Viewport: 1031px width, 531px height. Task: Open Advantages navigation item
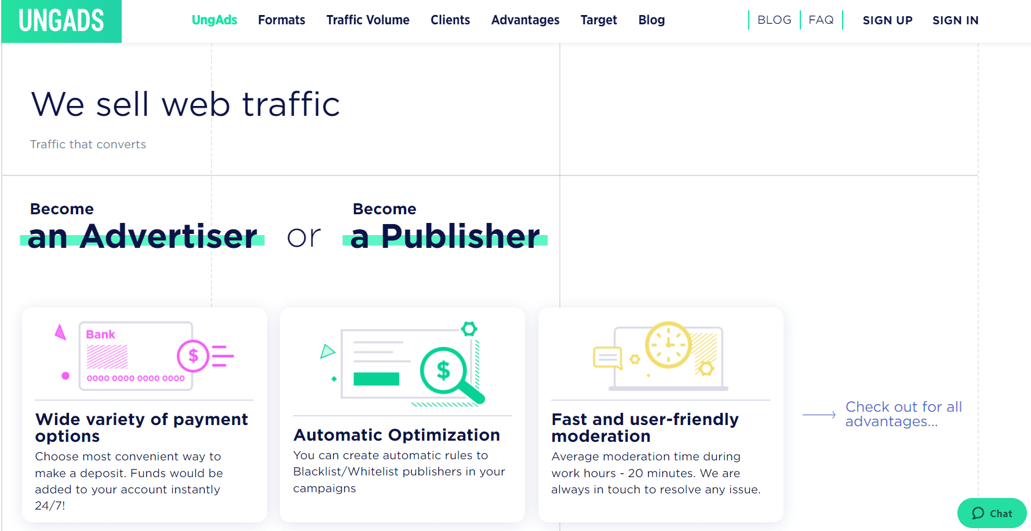[526, 20]
